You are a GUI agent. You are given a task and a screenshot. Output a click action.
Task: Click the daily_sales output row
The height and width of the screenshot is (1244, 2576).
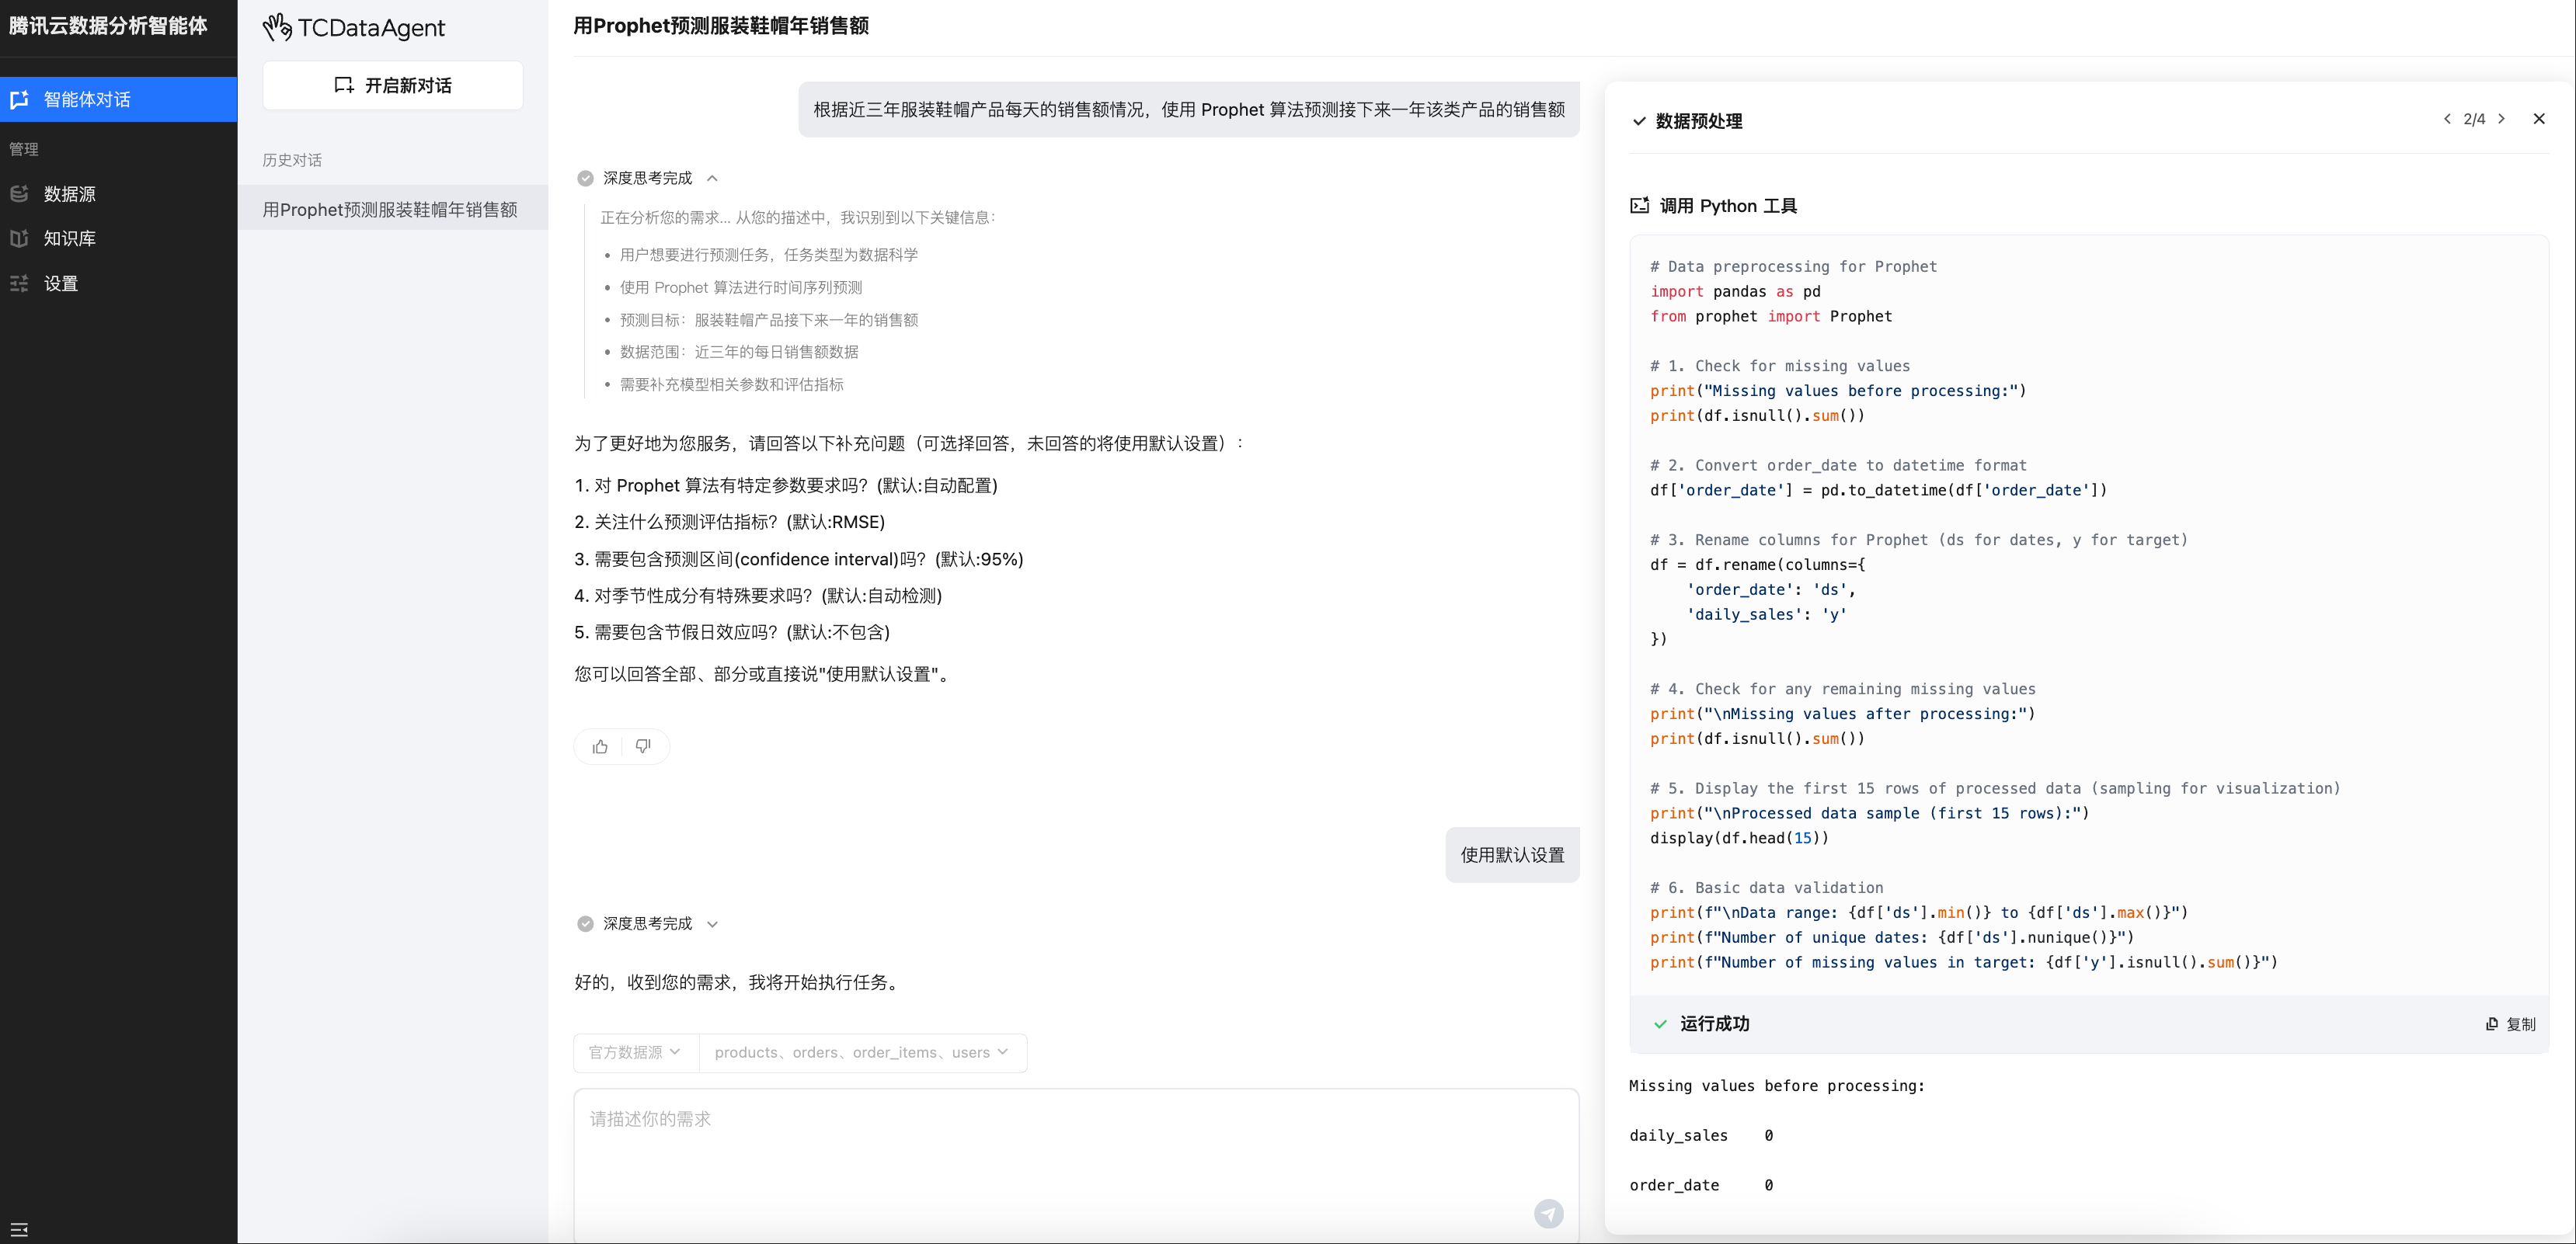pos(1701,1135)
